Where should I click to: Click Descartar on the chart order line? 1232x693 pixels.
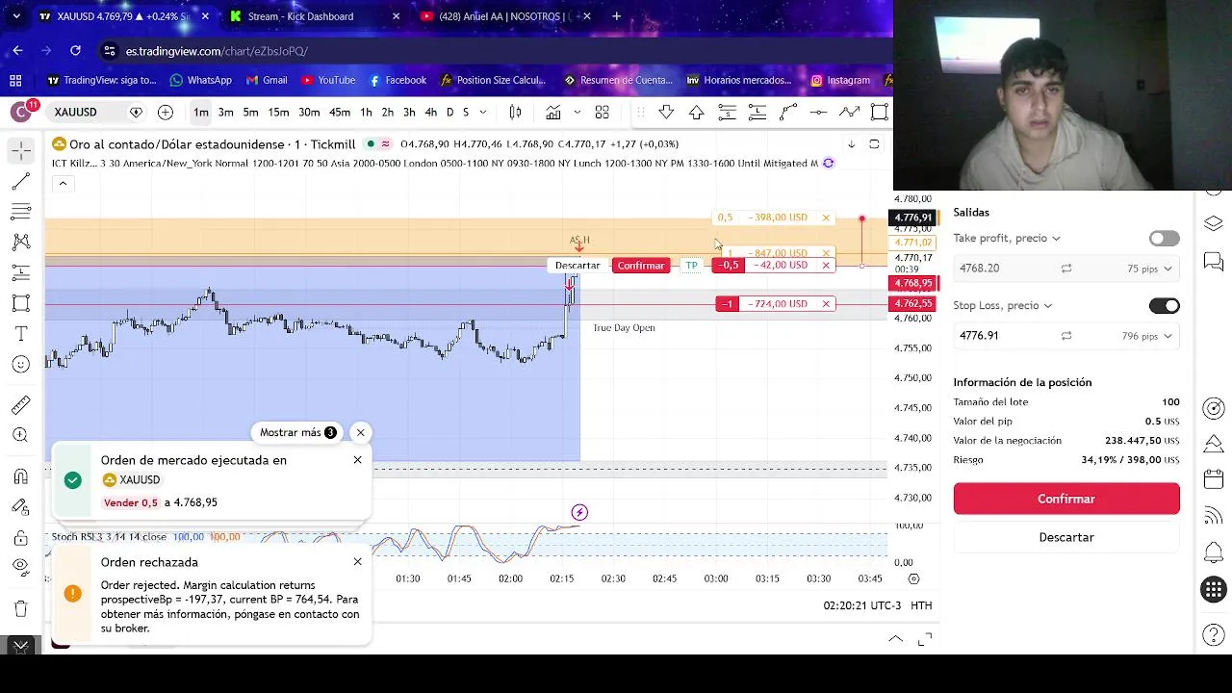coord(577,266)
